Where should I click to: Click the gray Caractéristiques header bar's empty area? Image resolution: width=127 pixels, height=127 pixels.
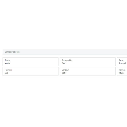tap(74, 52)
